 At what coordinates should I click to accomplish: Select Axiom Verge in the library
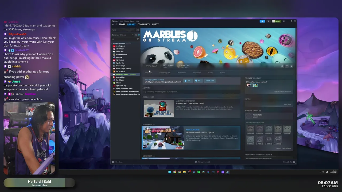pos(119,49)
